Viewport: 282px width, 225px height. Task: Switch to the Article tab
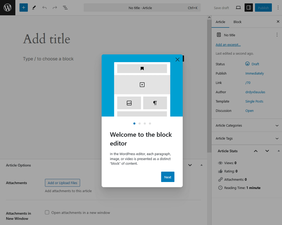point(220,22)
